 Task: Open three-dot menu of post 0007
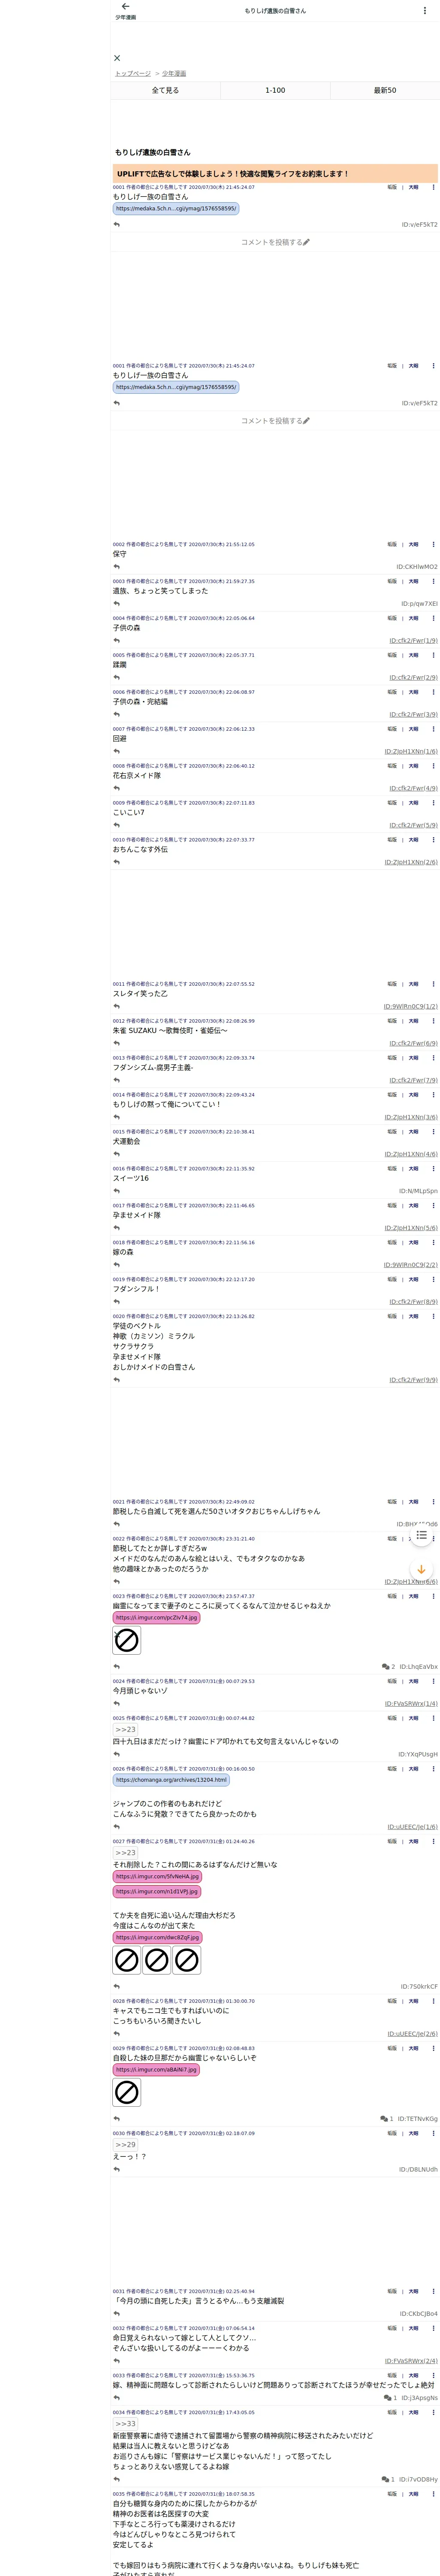tap(433, 729)
